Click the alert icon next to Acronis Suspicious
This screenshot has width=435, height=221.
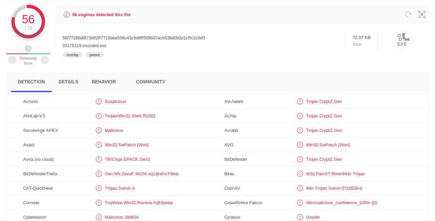(99, 101)
